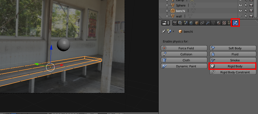
Task: Toggle viewport visibility eye for Sphere
Action: click(240, 5)
